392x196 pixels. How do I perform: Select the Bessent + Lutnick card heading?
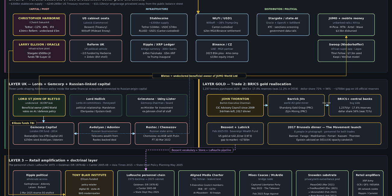point(235,127)
